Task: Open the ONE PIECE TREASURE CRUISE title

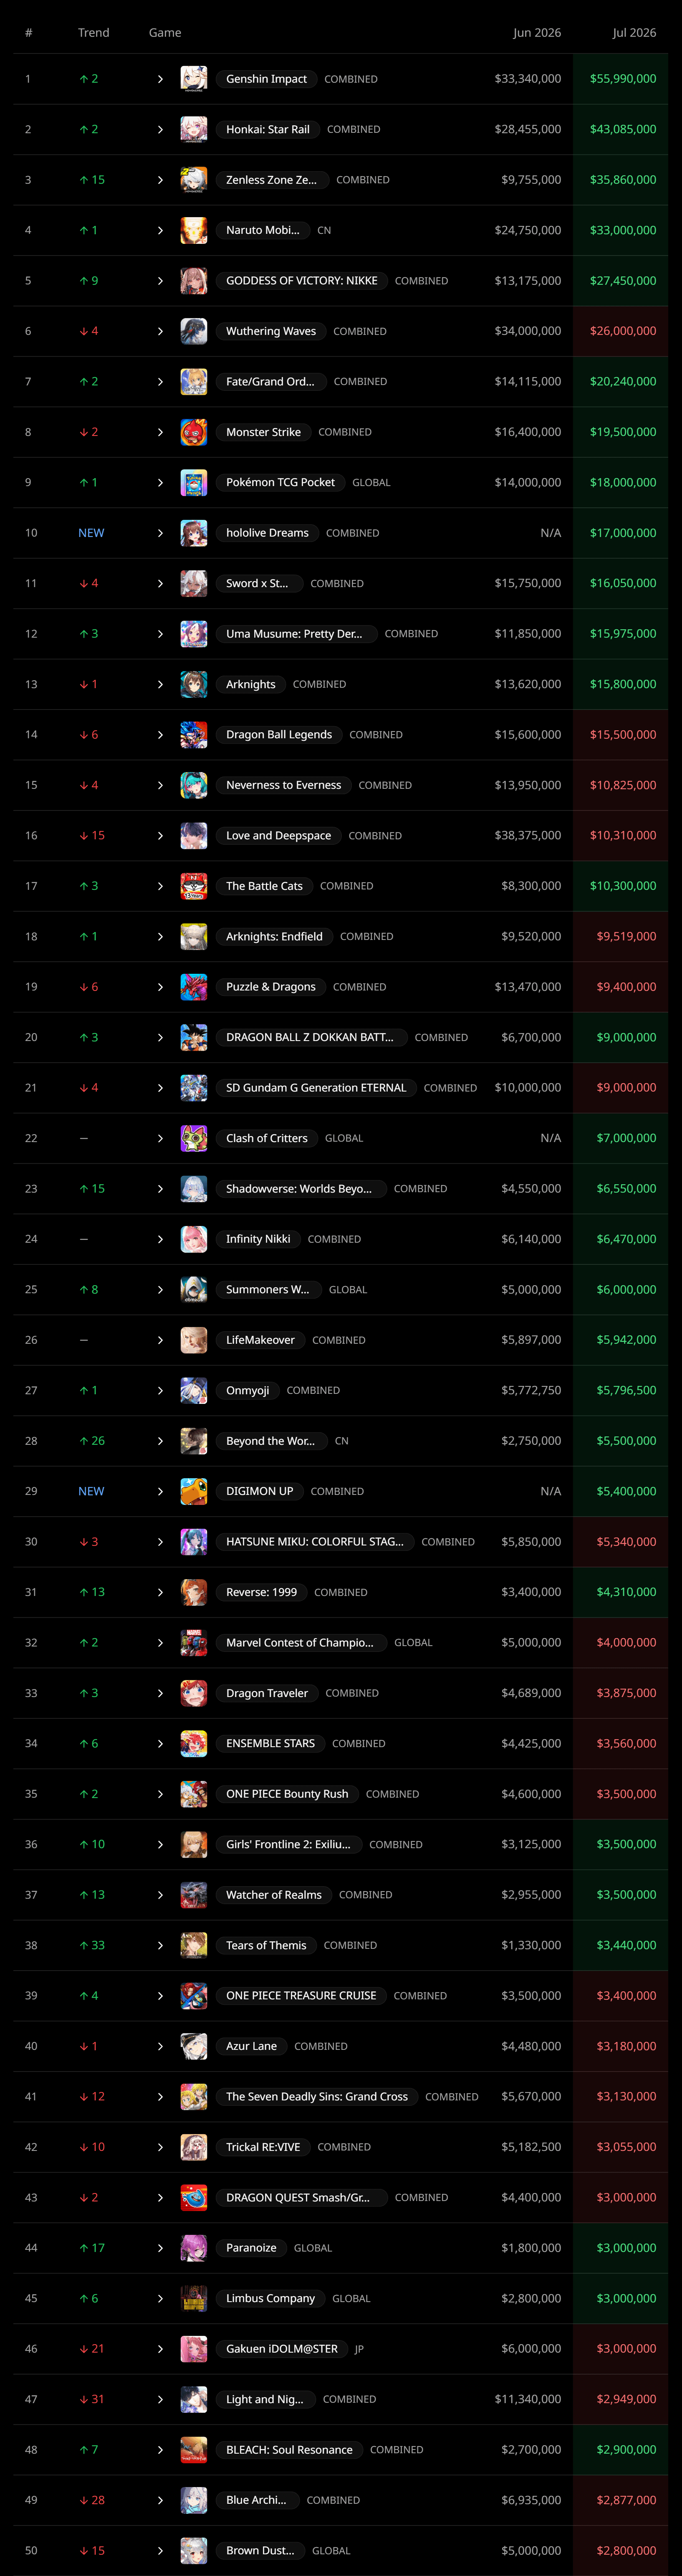Action: [301, 1995]
